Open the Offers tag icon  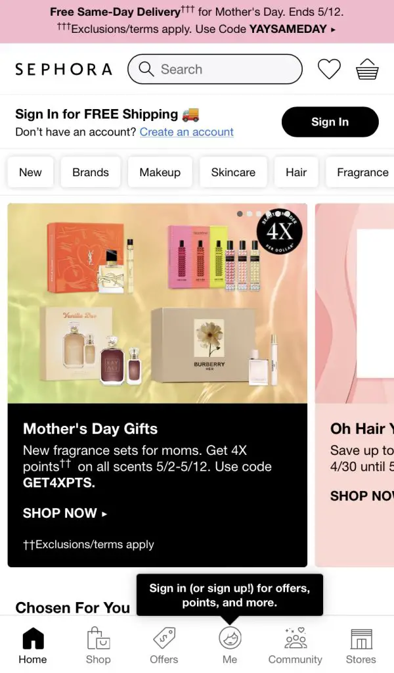coord(164,638)
